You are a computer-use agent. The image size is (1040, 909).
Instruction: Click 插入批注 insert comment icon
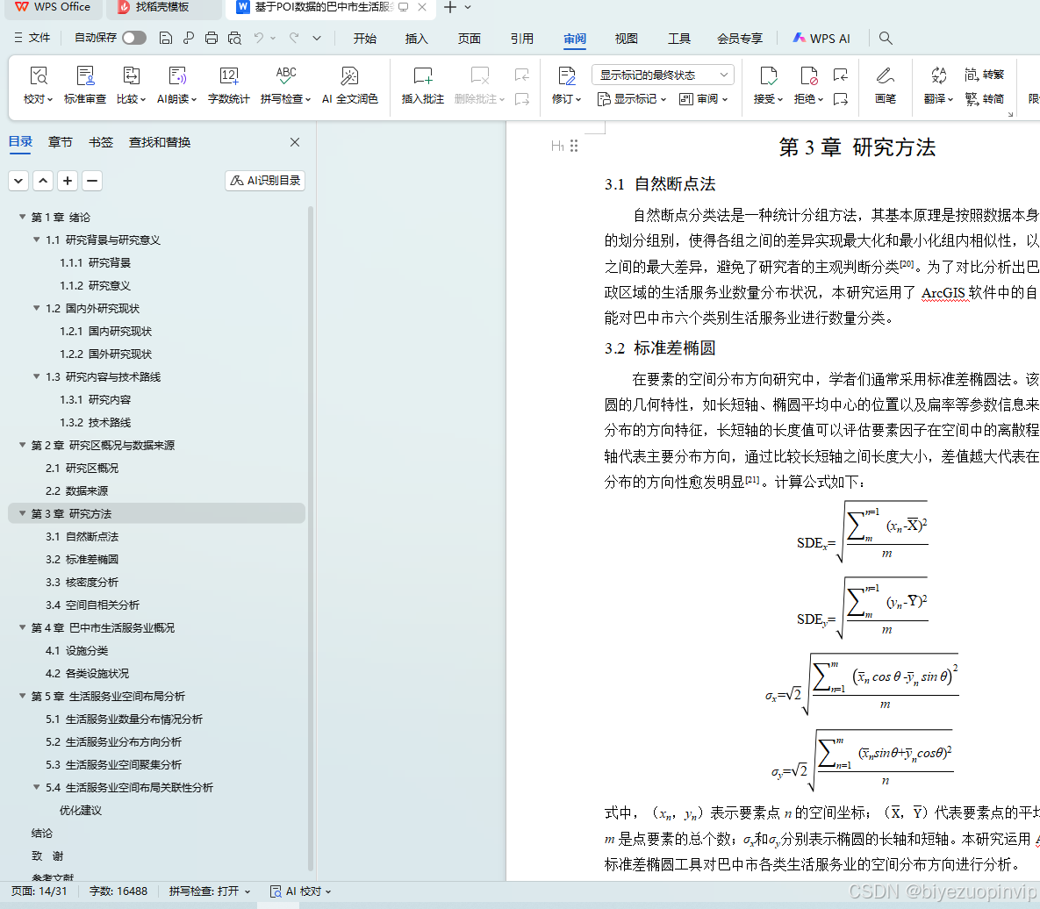422,76
